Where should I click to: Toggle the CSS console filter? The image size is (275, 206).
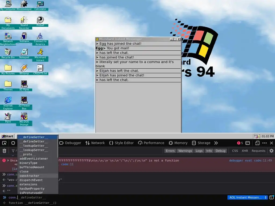coord(235,151)
